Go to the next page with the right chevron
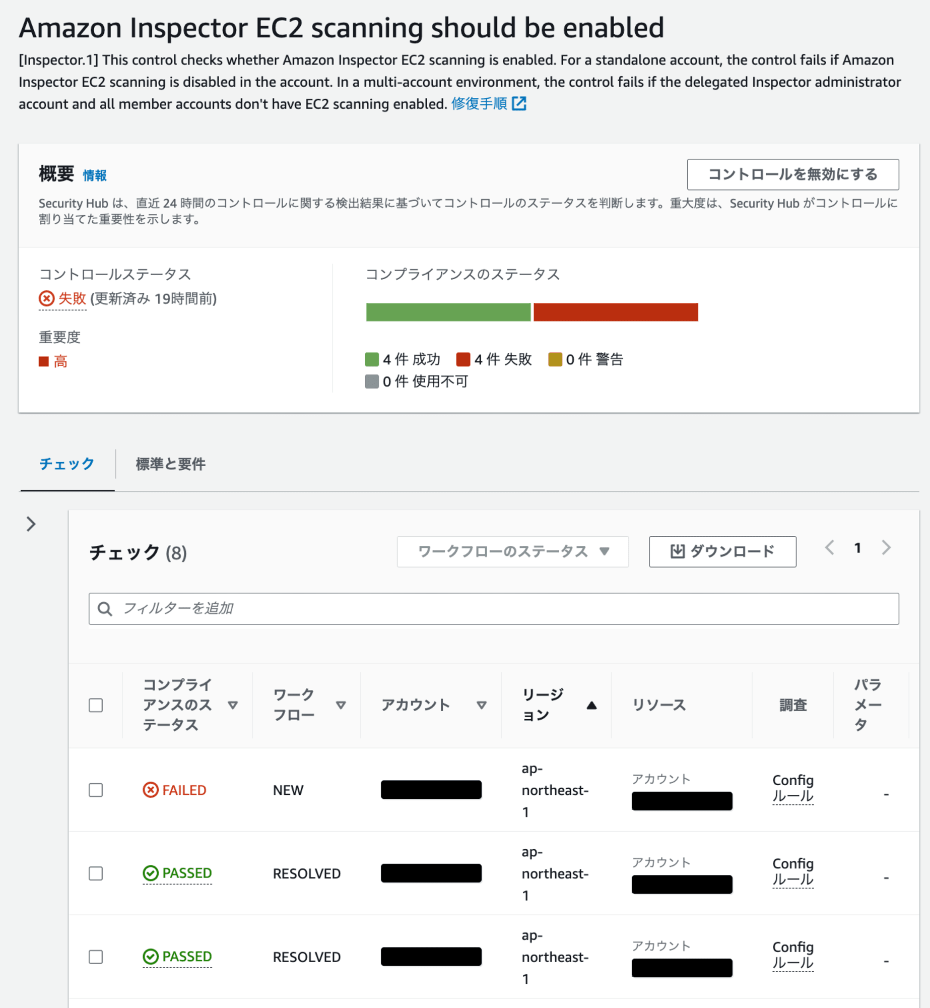This screenshot has width=930, height=1008. click(x=886, y=547)
